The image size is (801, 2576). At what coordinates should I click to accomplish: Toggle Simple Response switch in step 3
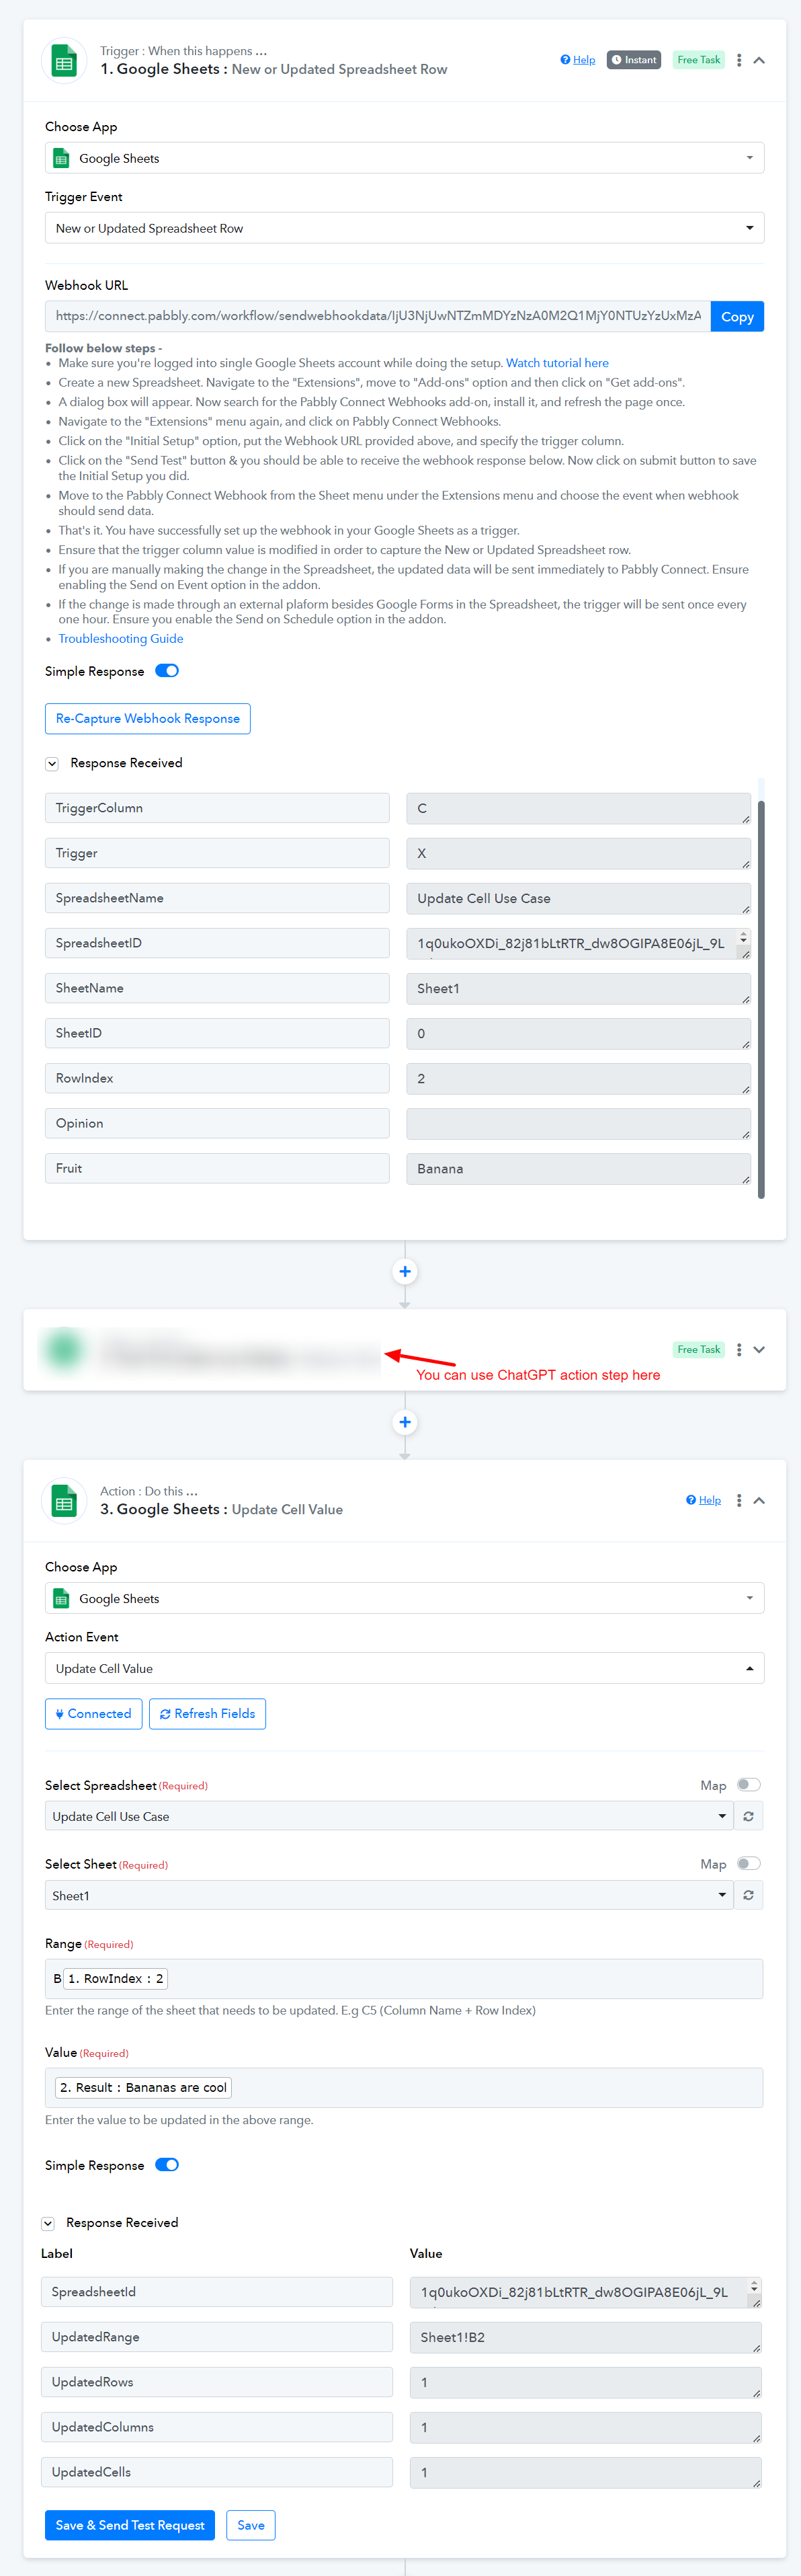pos(167,2165)
